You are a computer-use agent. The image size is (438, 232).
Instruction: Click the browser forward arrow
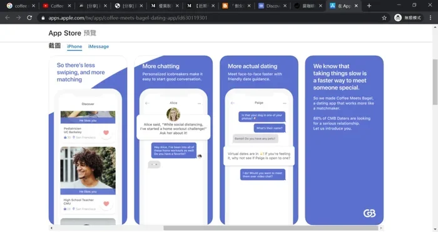[18, 18]
